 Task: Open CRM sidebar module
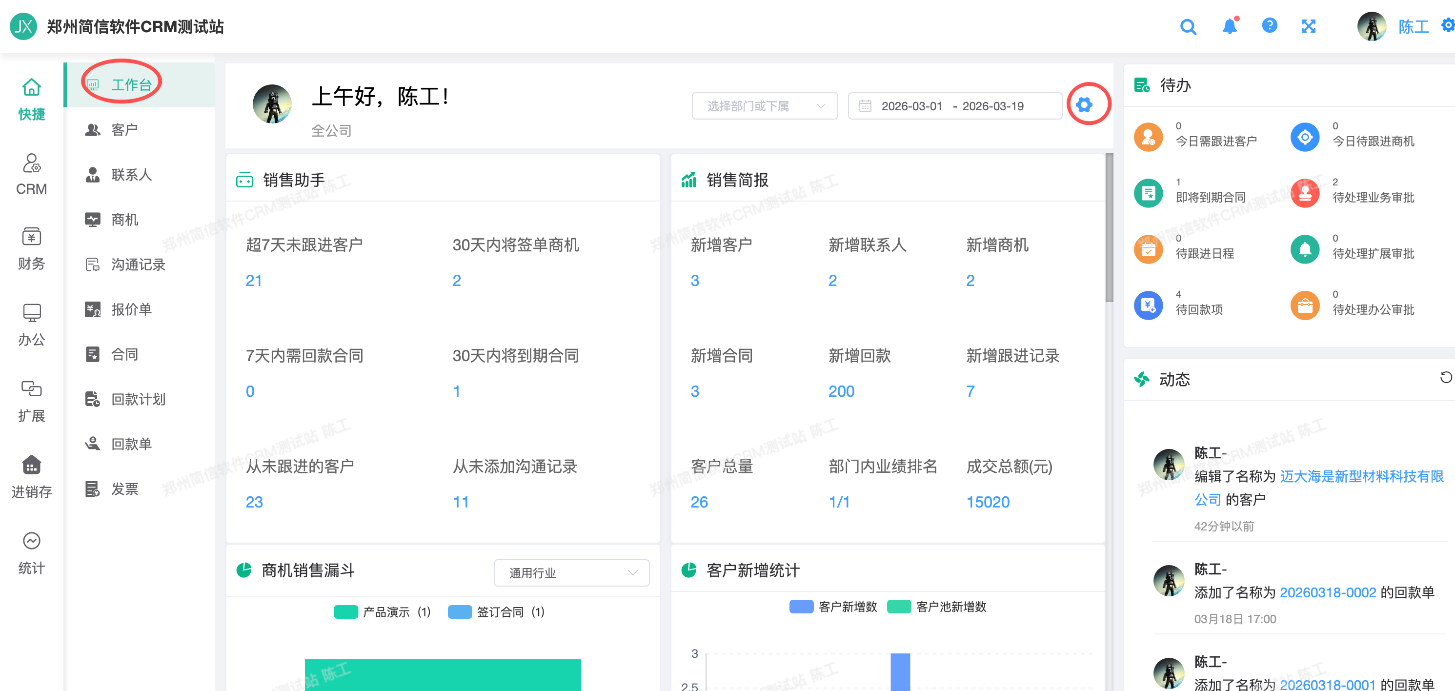point(32,174)
